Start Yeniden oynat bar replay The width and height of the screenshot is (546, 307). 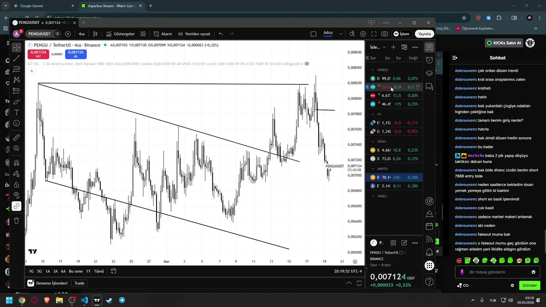point(194,34)
